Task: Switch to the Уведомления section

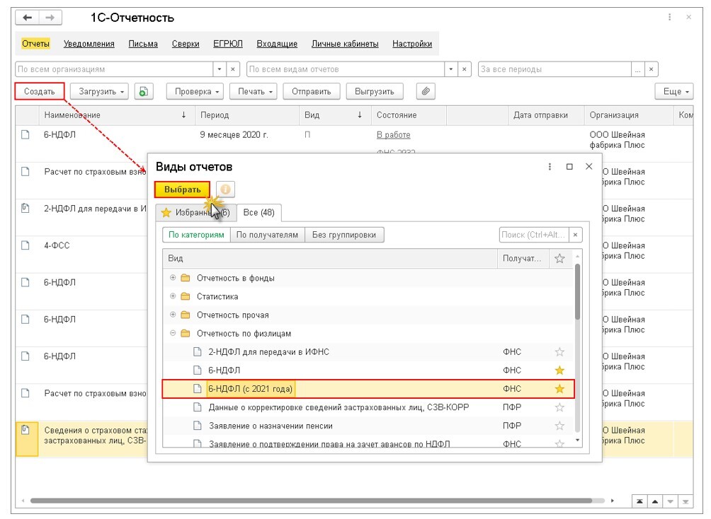Action: (89, 44)
